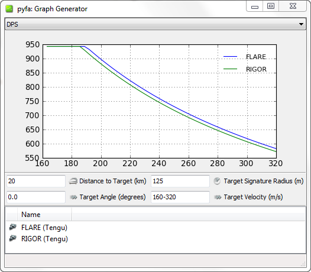Viewport: 311px width, 272px height.
Task: Click the Target Velocity arrows icon
Action: (x=218, y=197)
